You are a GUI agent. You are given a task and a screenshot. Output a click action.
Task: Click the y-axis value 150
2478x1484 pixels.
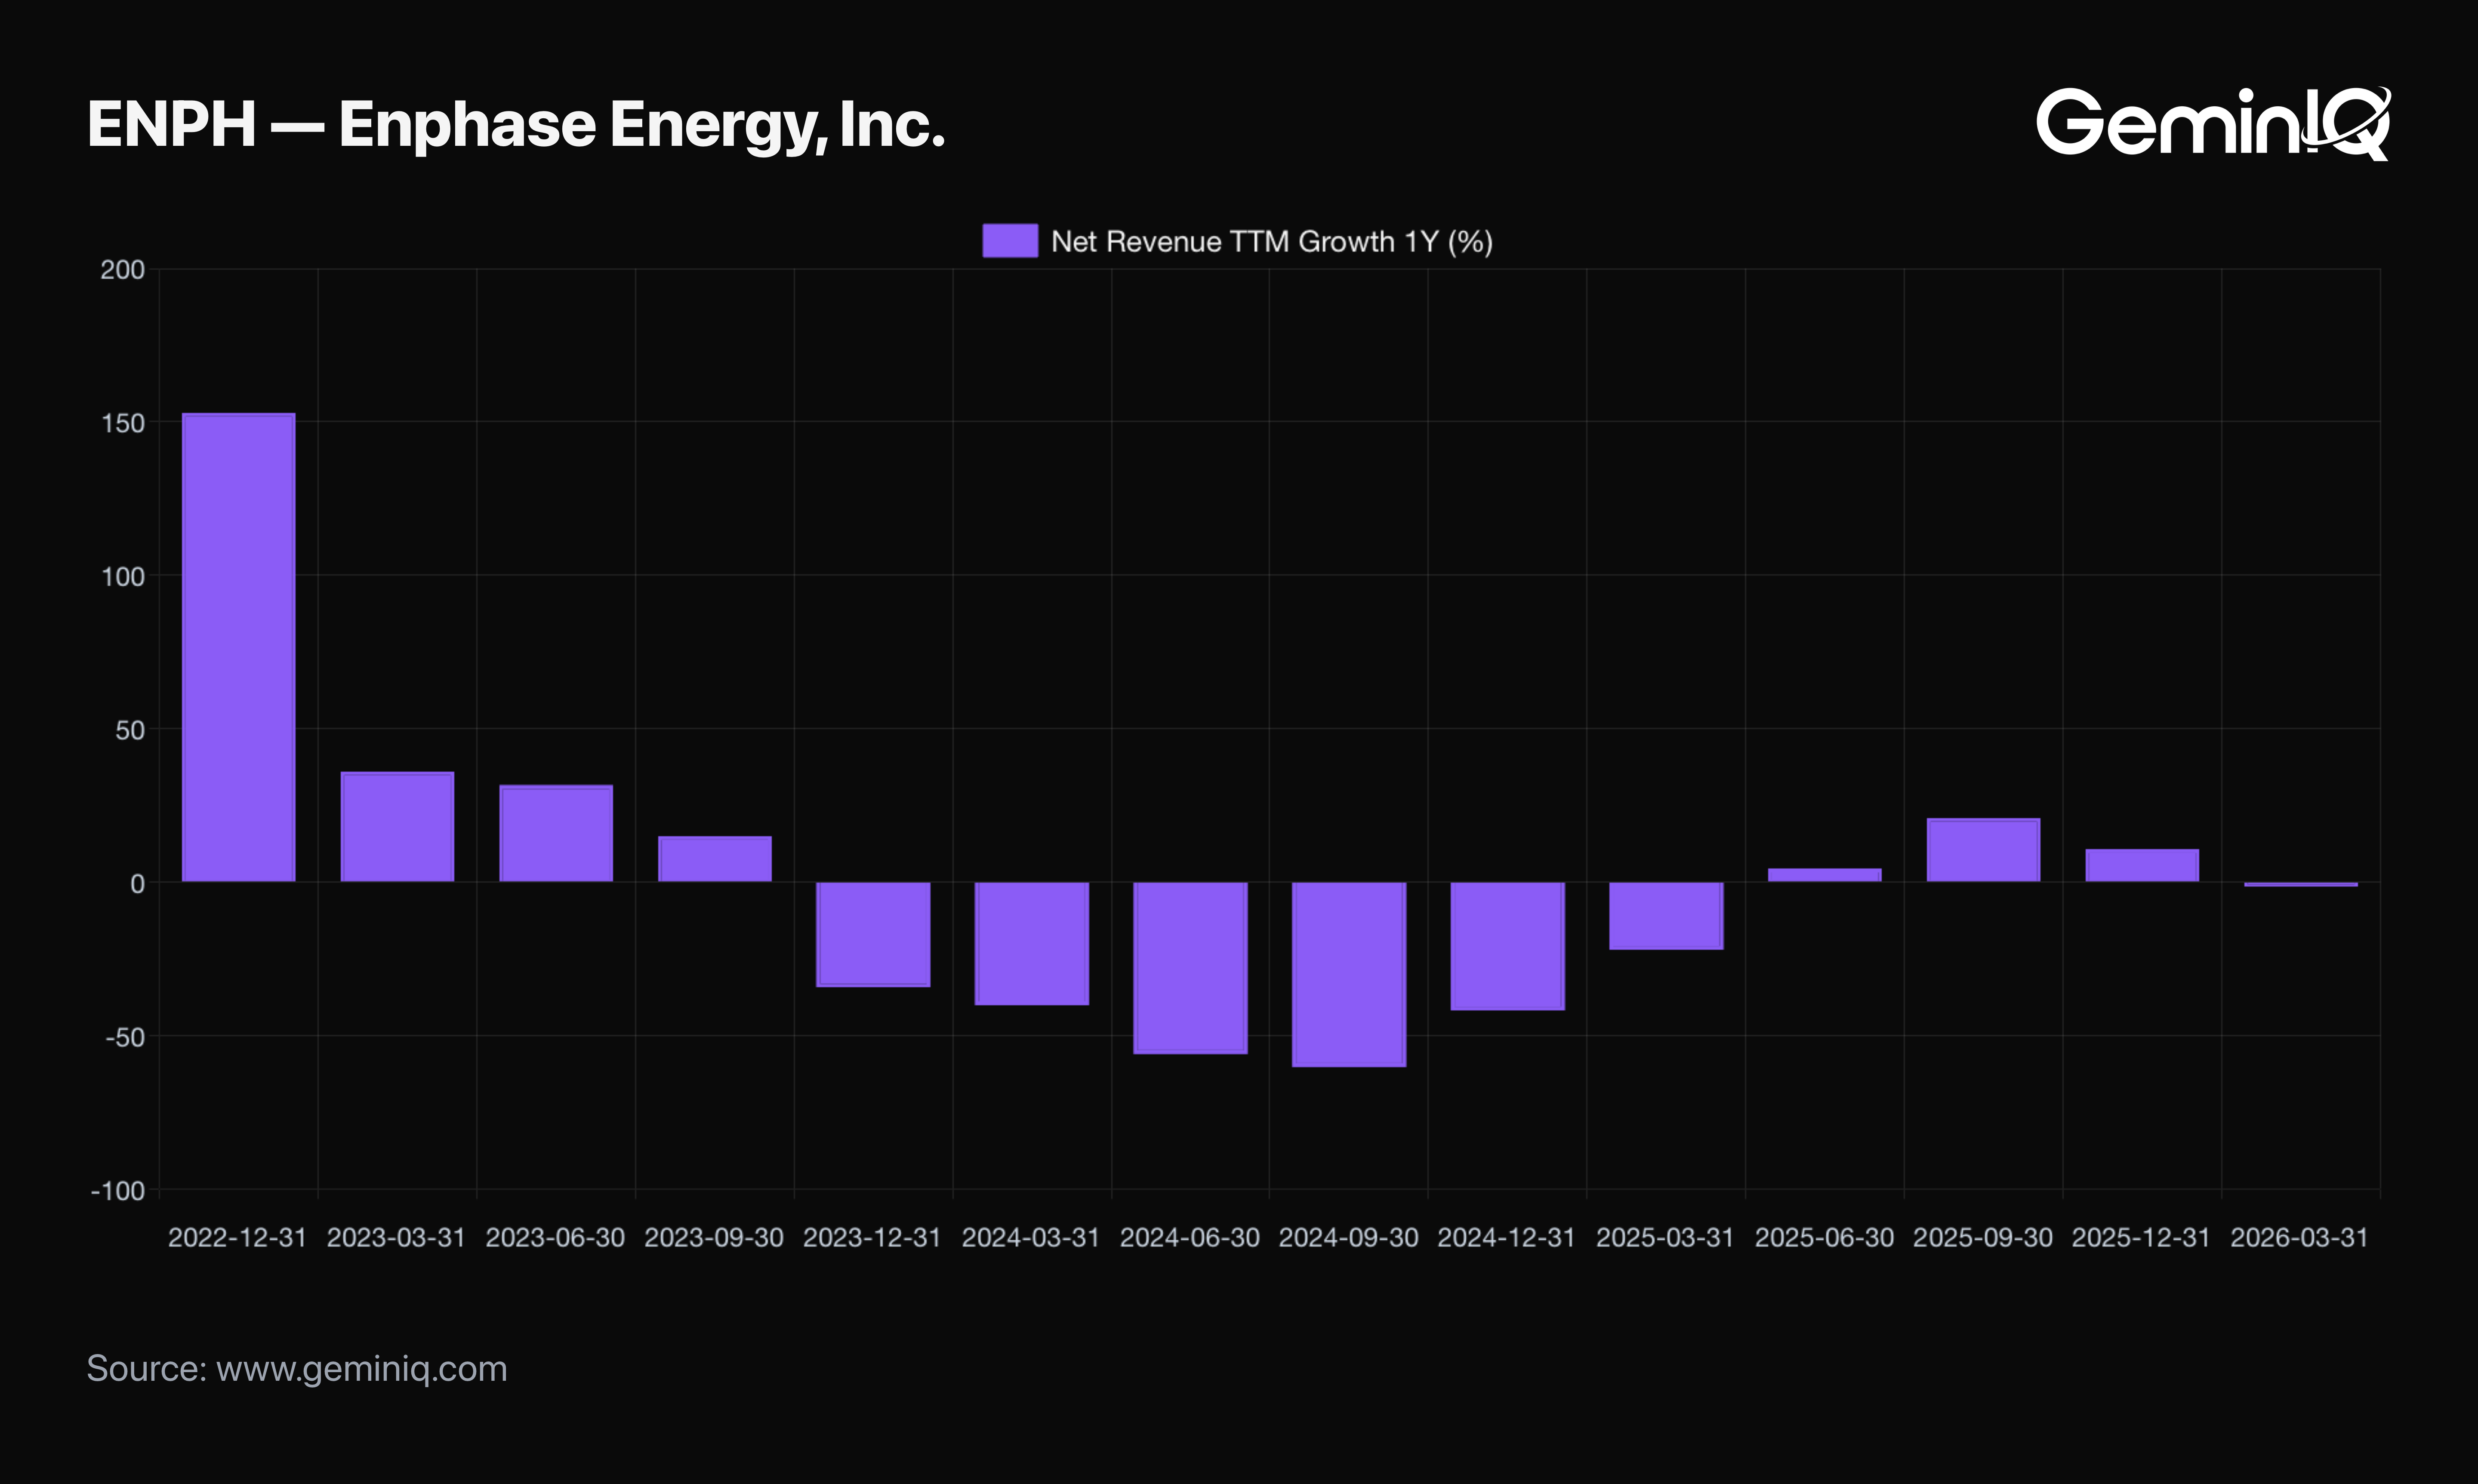[x=124, y=423]
